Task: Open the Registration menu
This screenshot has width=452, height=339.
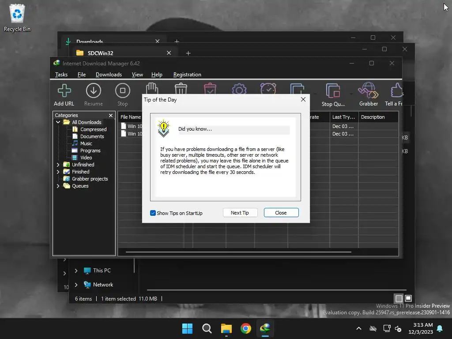Action: pyautogui.click(x=187, y=74)
